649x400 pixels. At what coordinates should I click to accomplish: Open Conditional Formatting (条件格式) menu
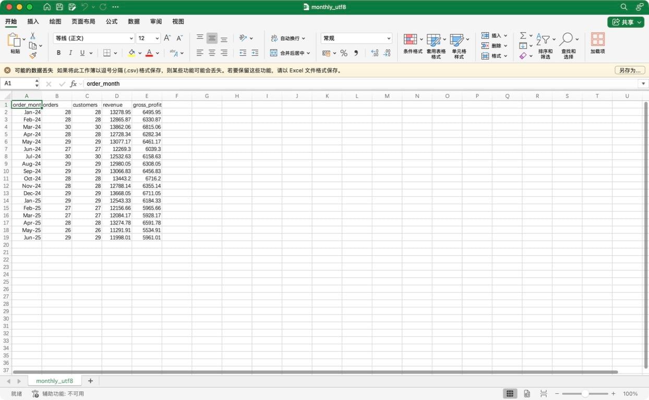click(x=413, y=44)
